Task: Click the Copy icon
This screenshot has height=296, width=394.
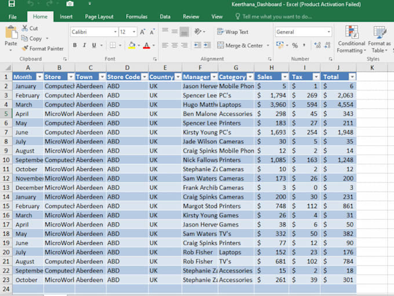Action: click(x=24, y=38)
